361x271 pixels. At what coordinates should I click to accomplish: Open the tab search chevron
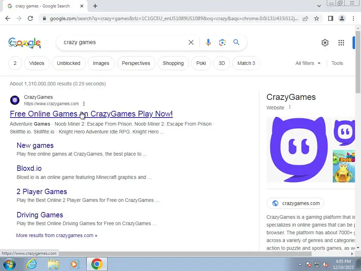319,6
